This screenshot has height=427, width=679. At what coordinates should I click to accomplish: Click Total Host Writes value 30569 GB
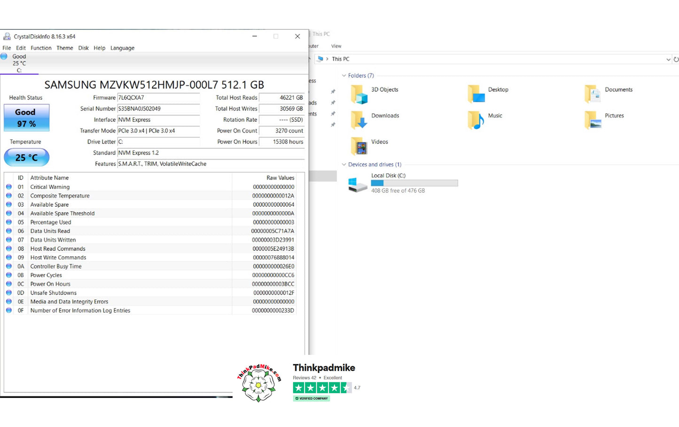281,109
